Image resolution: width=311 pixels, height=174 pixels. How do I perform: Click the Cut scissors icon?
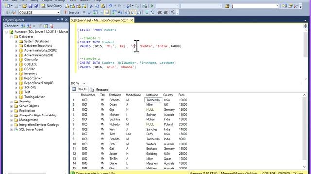91,6
